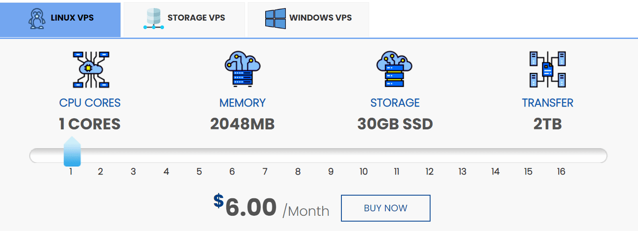Pick 4 on the slider scale
The width and height of the screenshot is (638, 231).
pyautogui.click(x=166, y=171)
